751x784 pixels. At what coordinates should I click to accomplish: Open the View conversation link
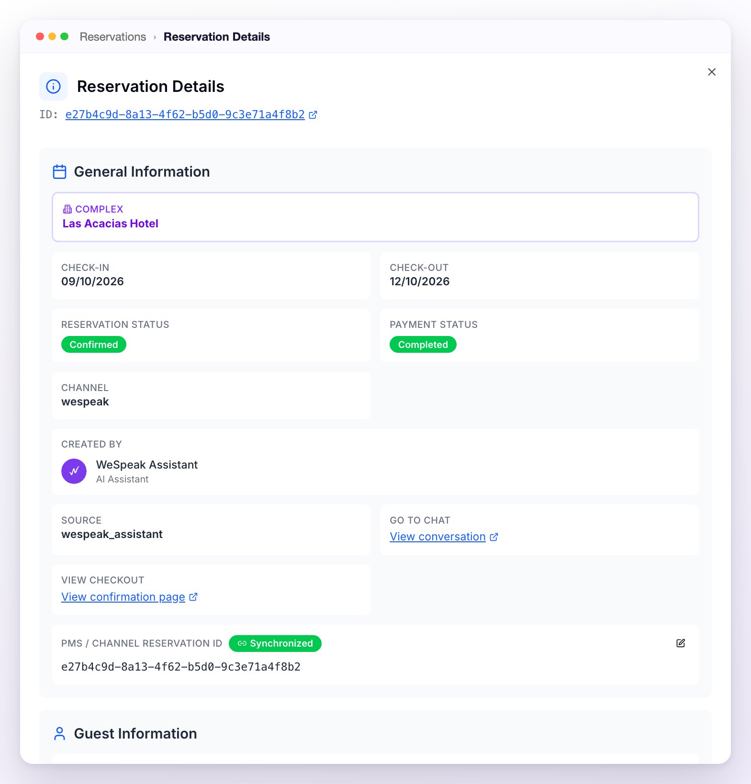tap(437, 537)
